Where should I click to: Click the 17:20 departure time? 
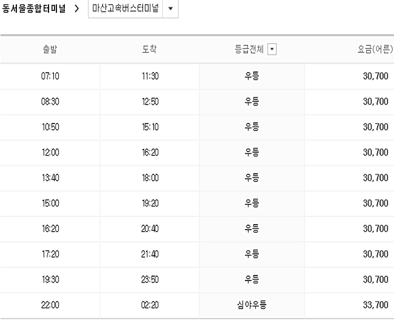click(x=50, y=254)
